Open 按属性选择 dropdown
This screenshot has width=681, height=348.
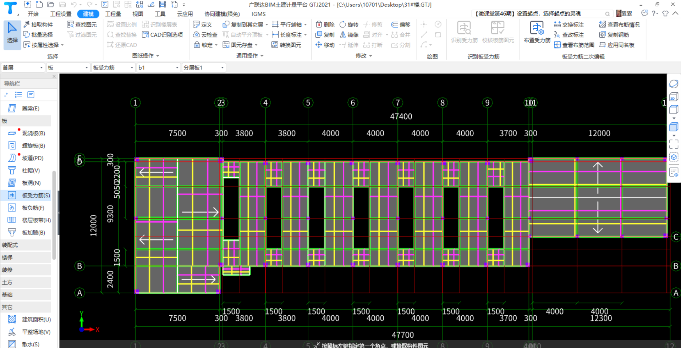pos(43,45)
